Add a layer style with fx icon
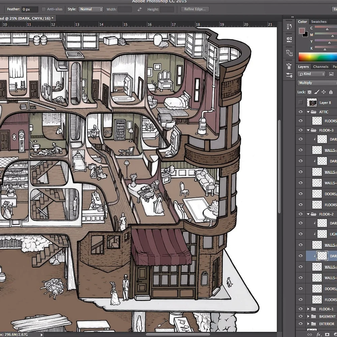337x337 pixels. (x=318, y=334)
